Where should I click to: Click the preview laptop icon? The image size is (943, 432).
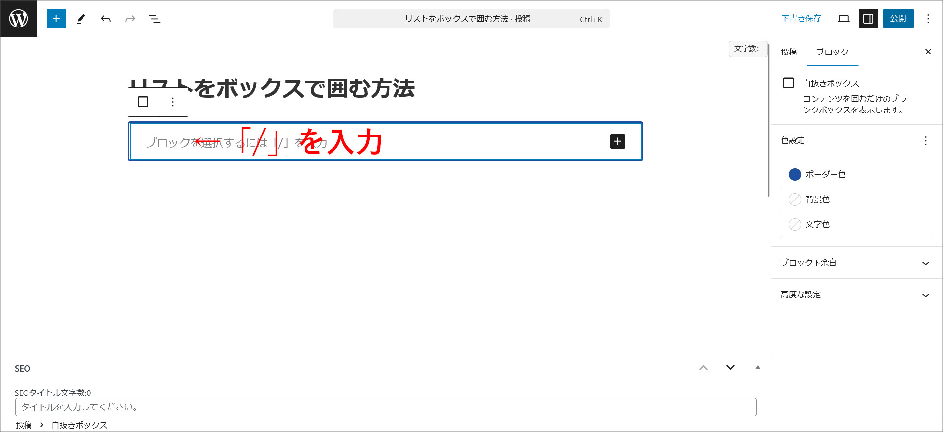pos(844,19)
